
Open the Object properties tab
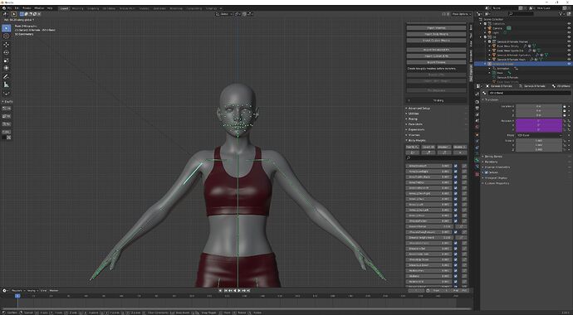[477, 135]
